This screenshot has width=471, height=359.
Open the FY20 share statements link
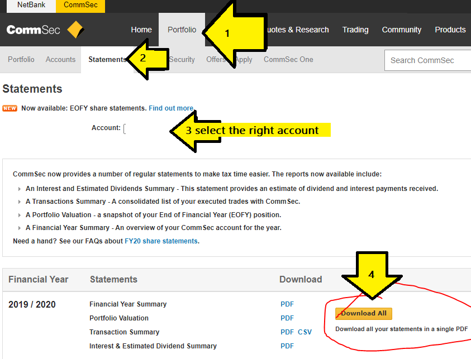(x=161, y=241)
